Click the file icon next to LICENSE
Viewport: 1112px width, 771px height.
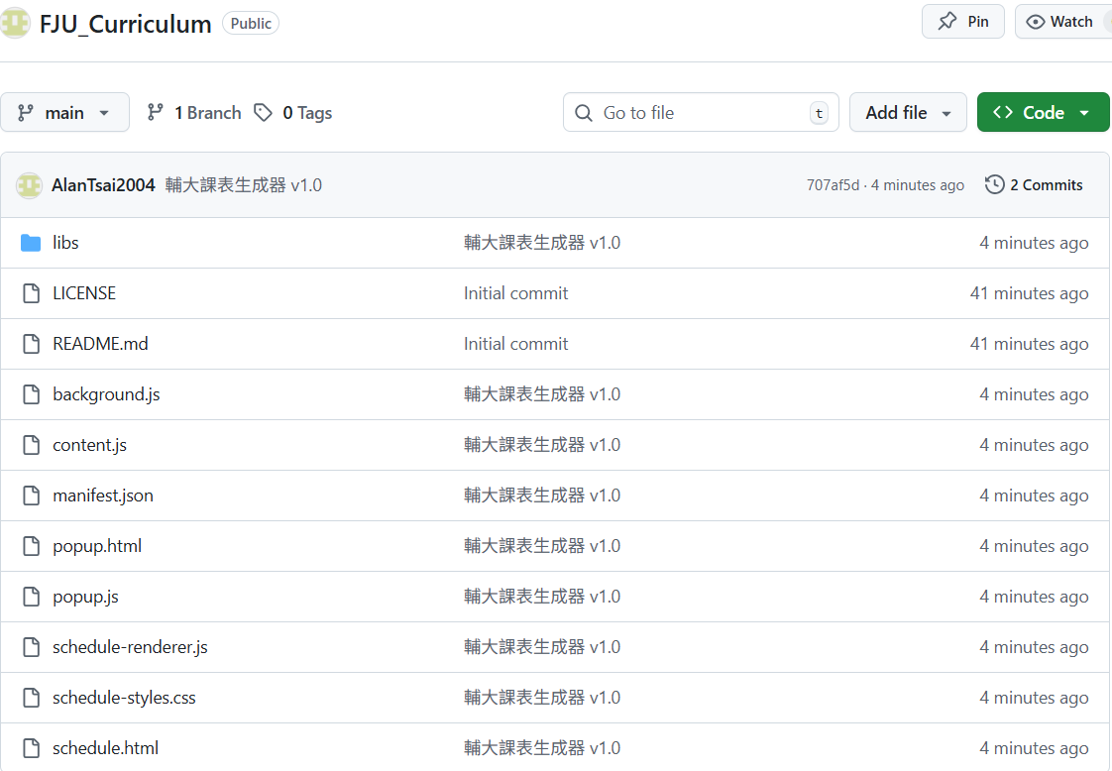point(31,293)
